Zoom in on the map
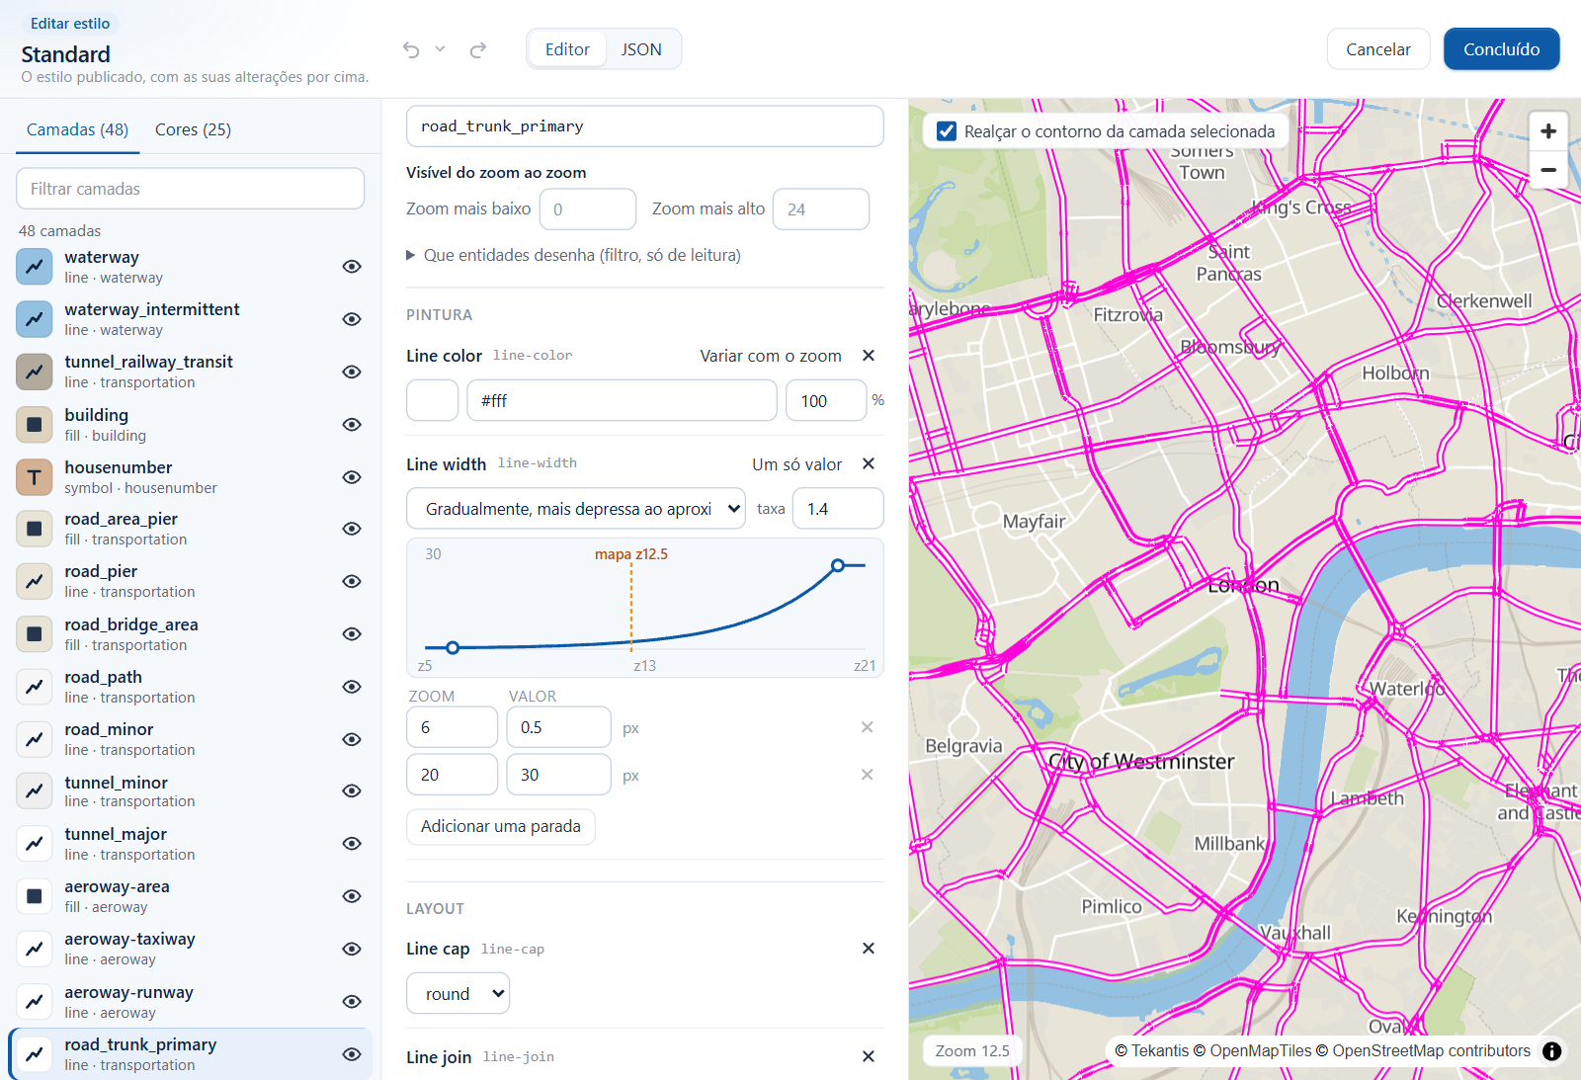 click(x=1548, y=131)
